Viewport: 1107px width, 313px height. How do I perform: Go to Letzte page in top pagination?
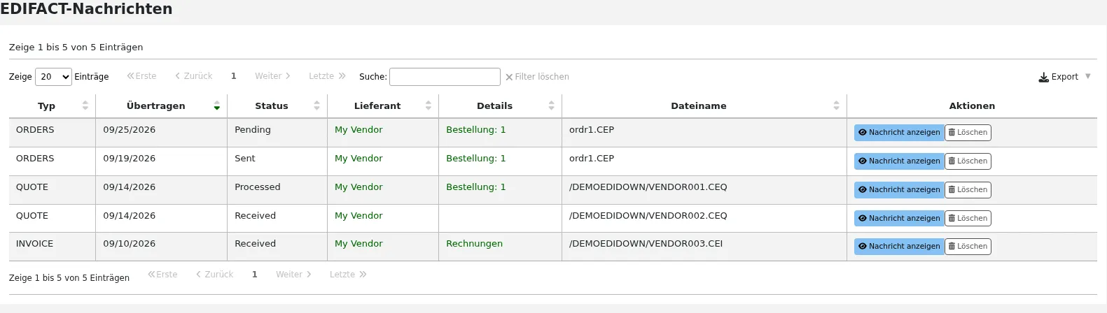pyautogui.click(x=327, y=76)
